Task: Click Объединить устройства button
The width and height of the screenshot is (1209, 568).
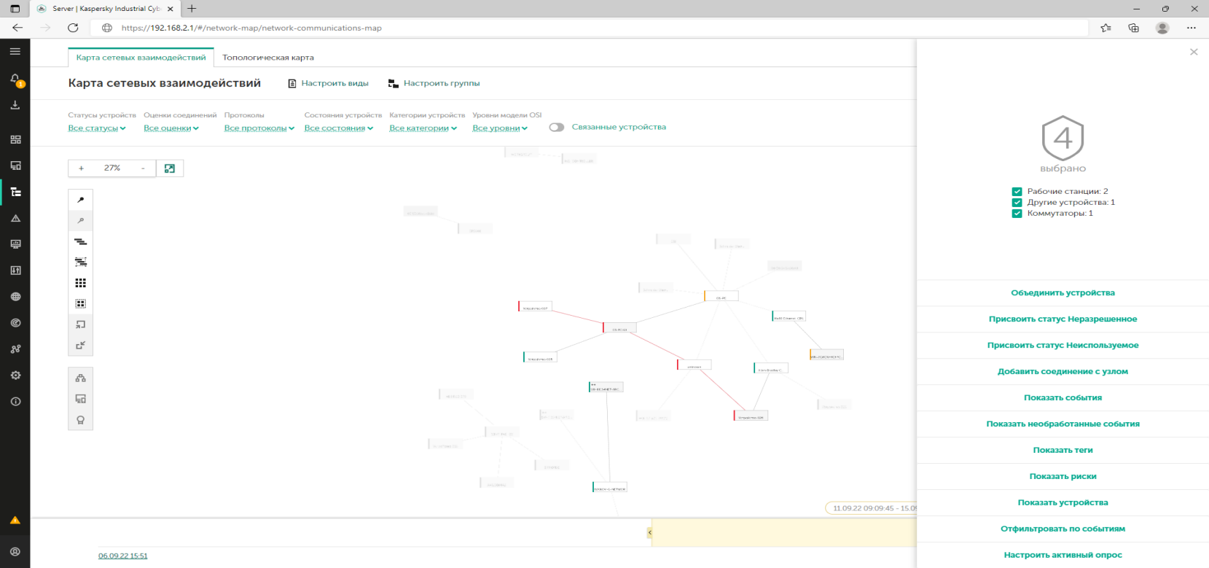Action: [1063, 293]
